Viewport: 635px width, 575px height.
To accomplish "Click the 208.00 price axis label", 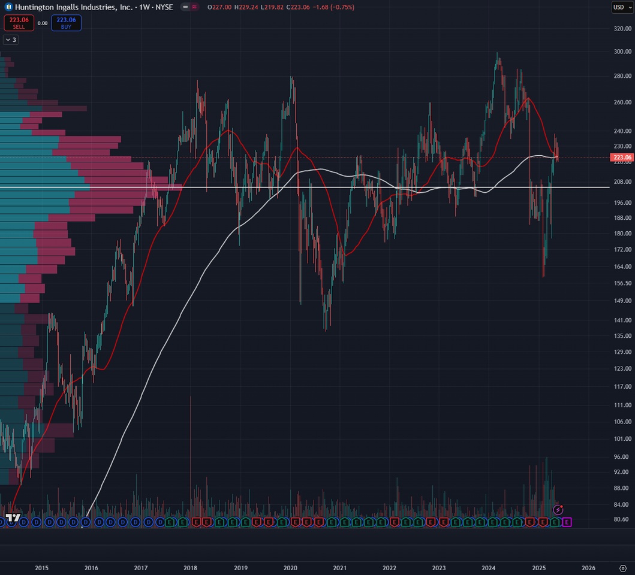I will pos(622,182).
